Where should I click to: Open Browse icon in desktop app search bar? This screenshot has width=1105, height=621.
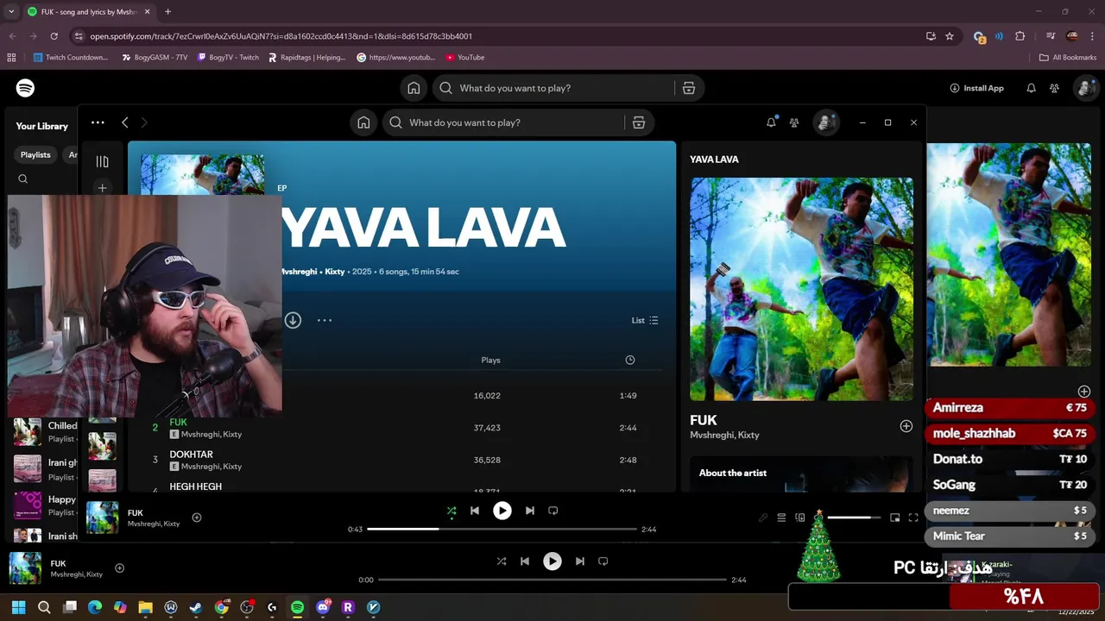[638, 122]
